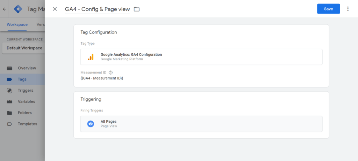
Task: Open the All Pages firing trigger row
Action: click(x=201, y=124)
